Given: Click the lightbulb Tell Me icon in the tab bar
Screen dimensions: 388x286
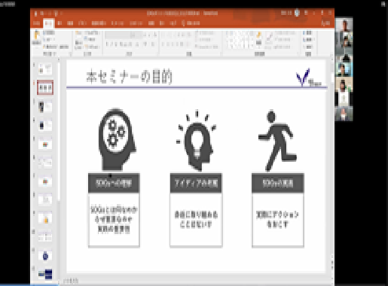Looking at the screenshot, I should 183,23.
